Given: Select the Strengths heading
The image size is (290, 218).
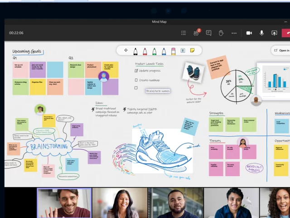Looking at the screenshot, I should point(217,113).
